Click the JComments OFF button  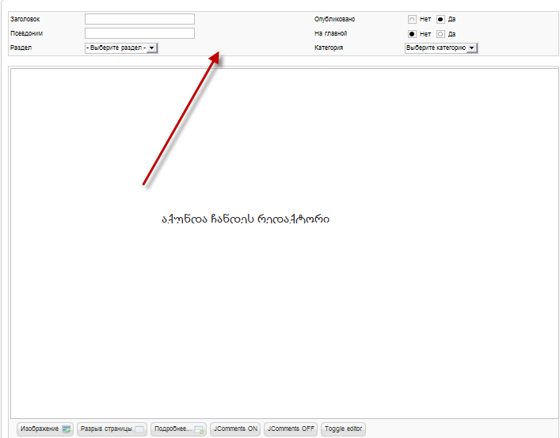[x=291, y=428]
